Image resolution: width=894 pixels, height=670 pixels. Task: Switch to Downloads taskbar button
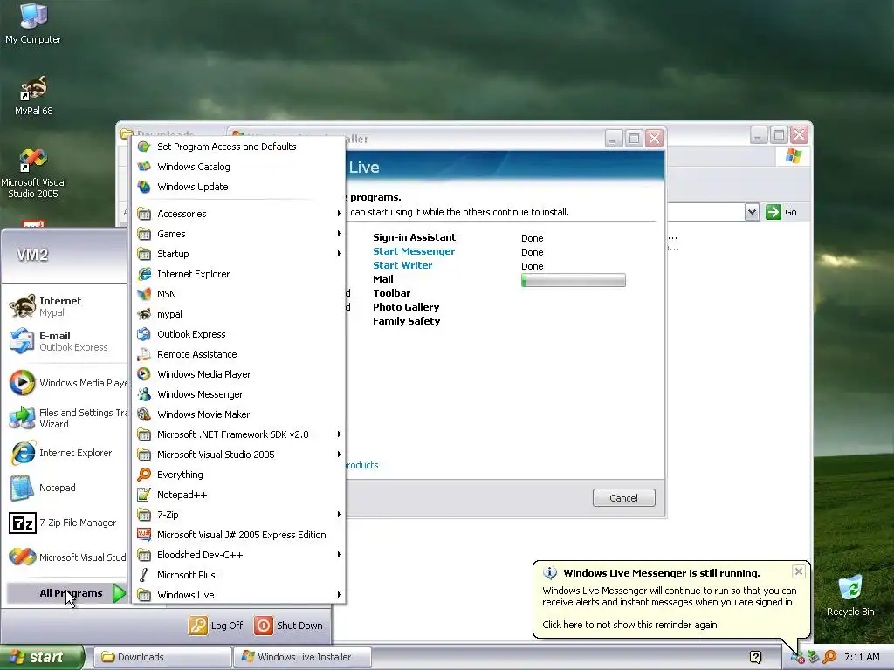(162, 657)
